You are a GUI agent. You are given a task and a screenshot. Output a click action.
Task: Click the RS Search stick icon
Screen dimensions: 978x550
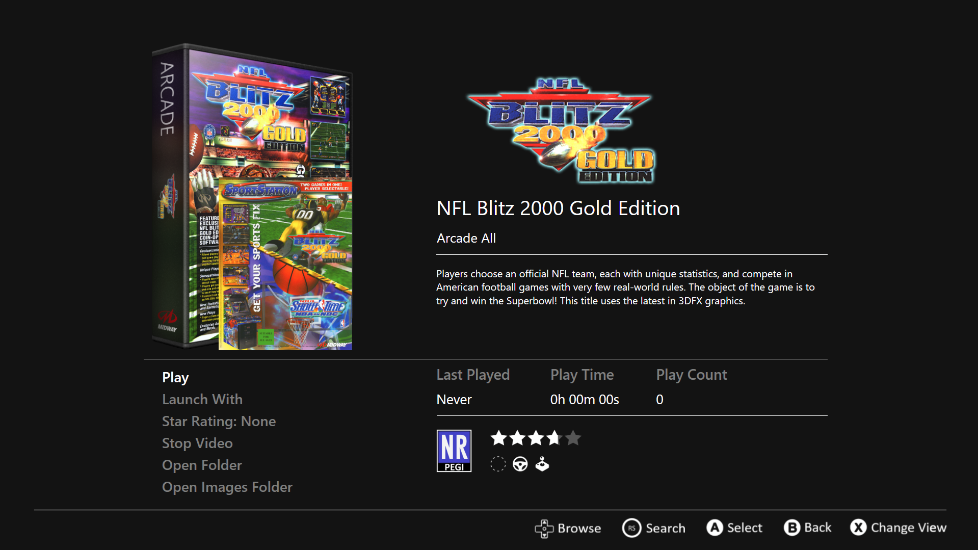coord(631,528)
